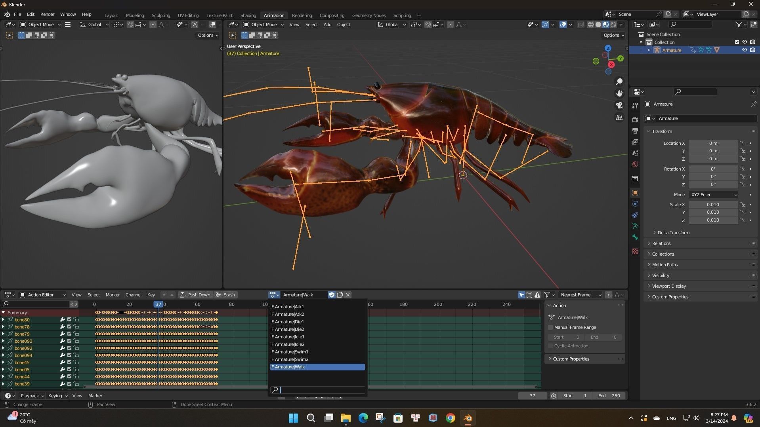This screenshot has height=427, width=760.
Task: Select rendered viewport shading mode
Action: [x=613, y=25]
